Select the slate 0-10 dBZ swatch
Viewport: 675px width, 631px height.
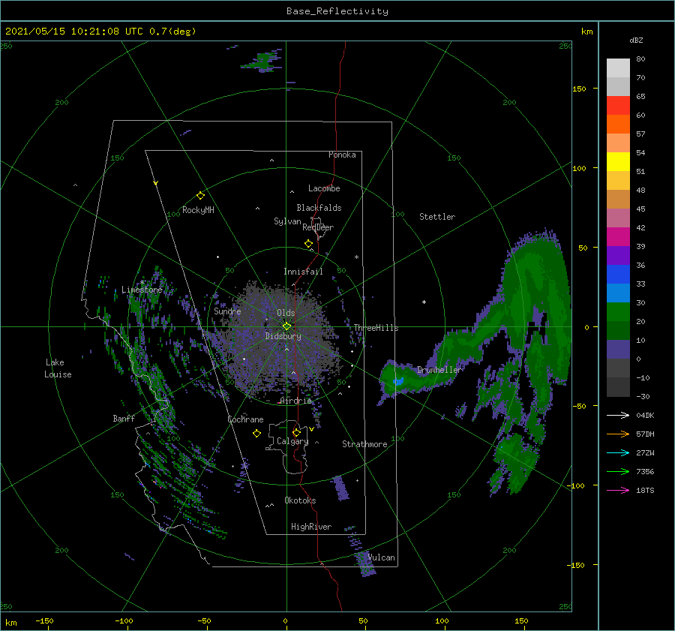[618, 350]
